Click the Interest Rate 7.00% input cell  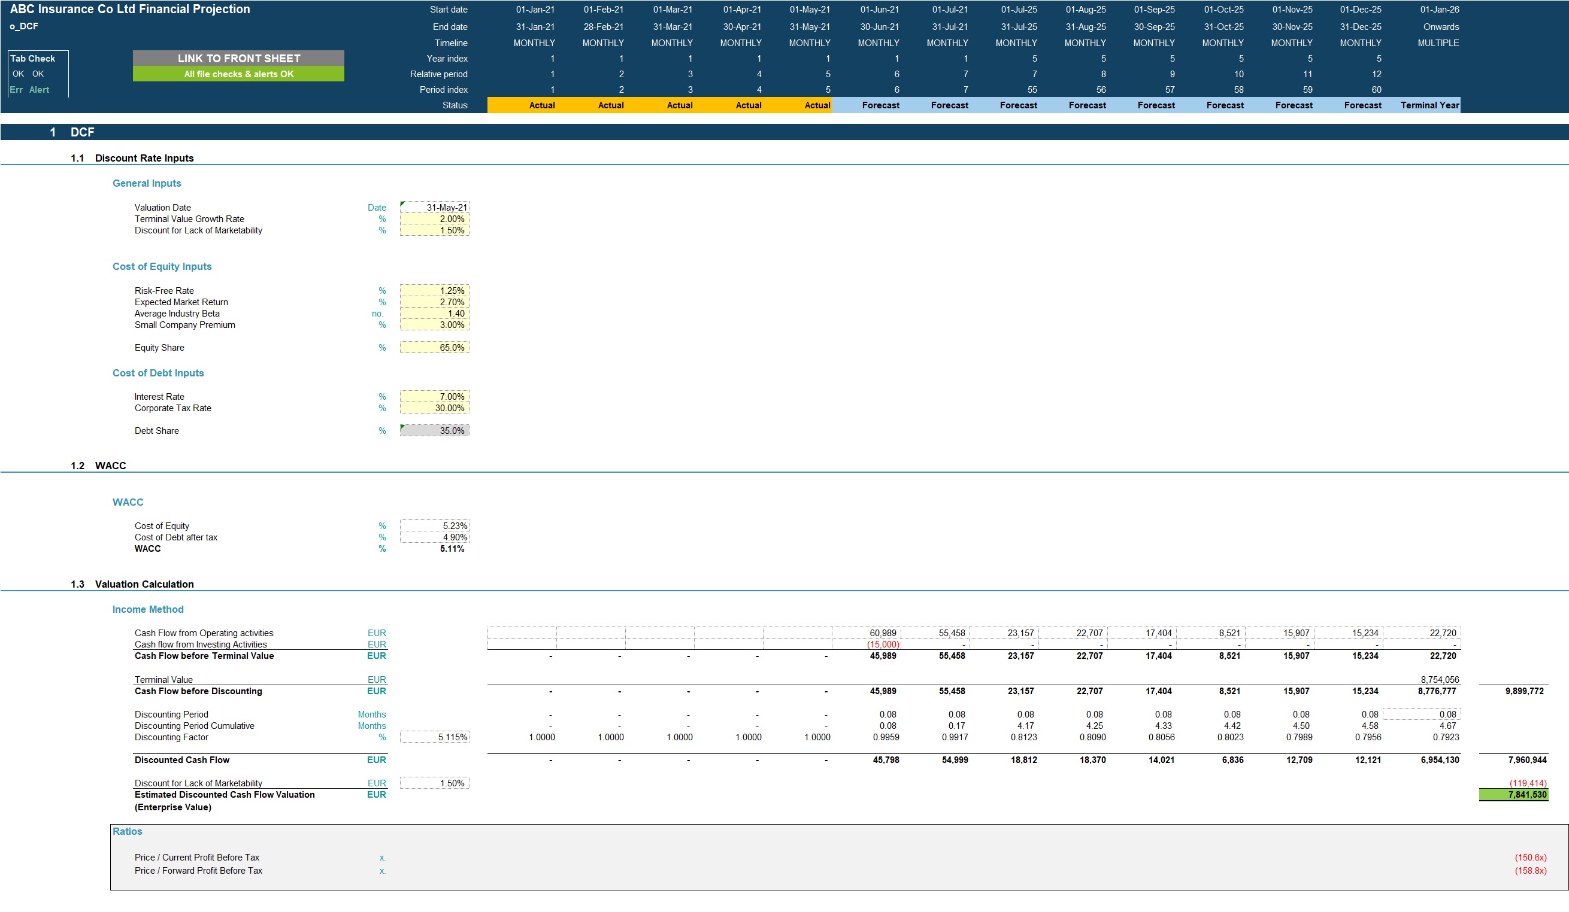[436, 396]
